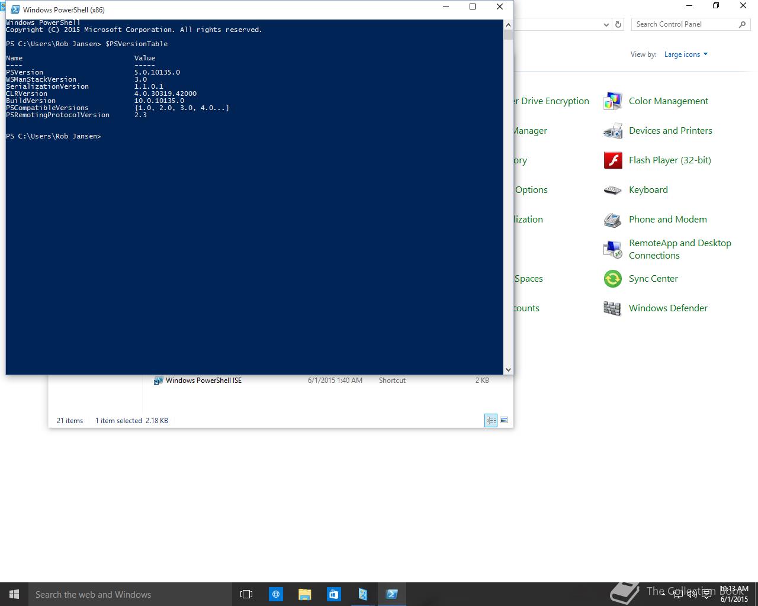Open the taskbar clock showing 10:13 AM
The height and width of the screenshot is (606, 758).
tap(734, 594)
